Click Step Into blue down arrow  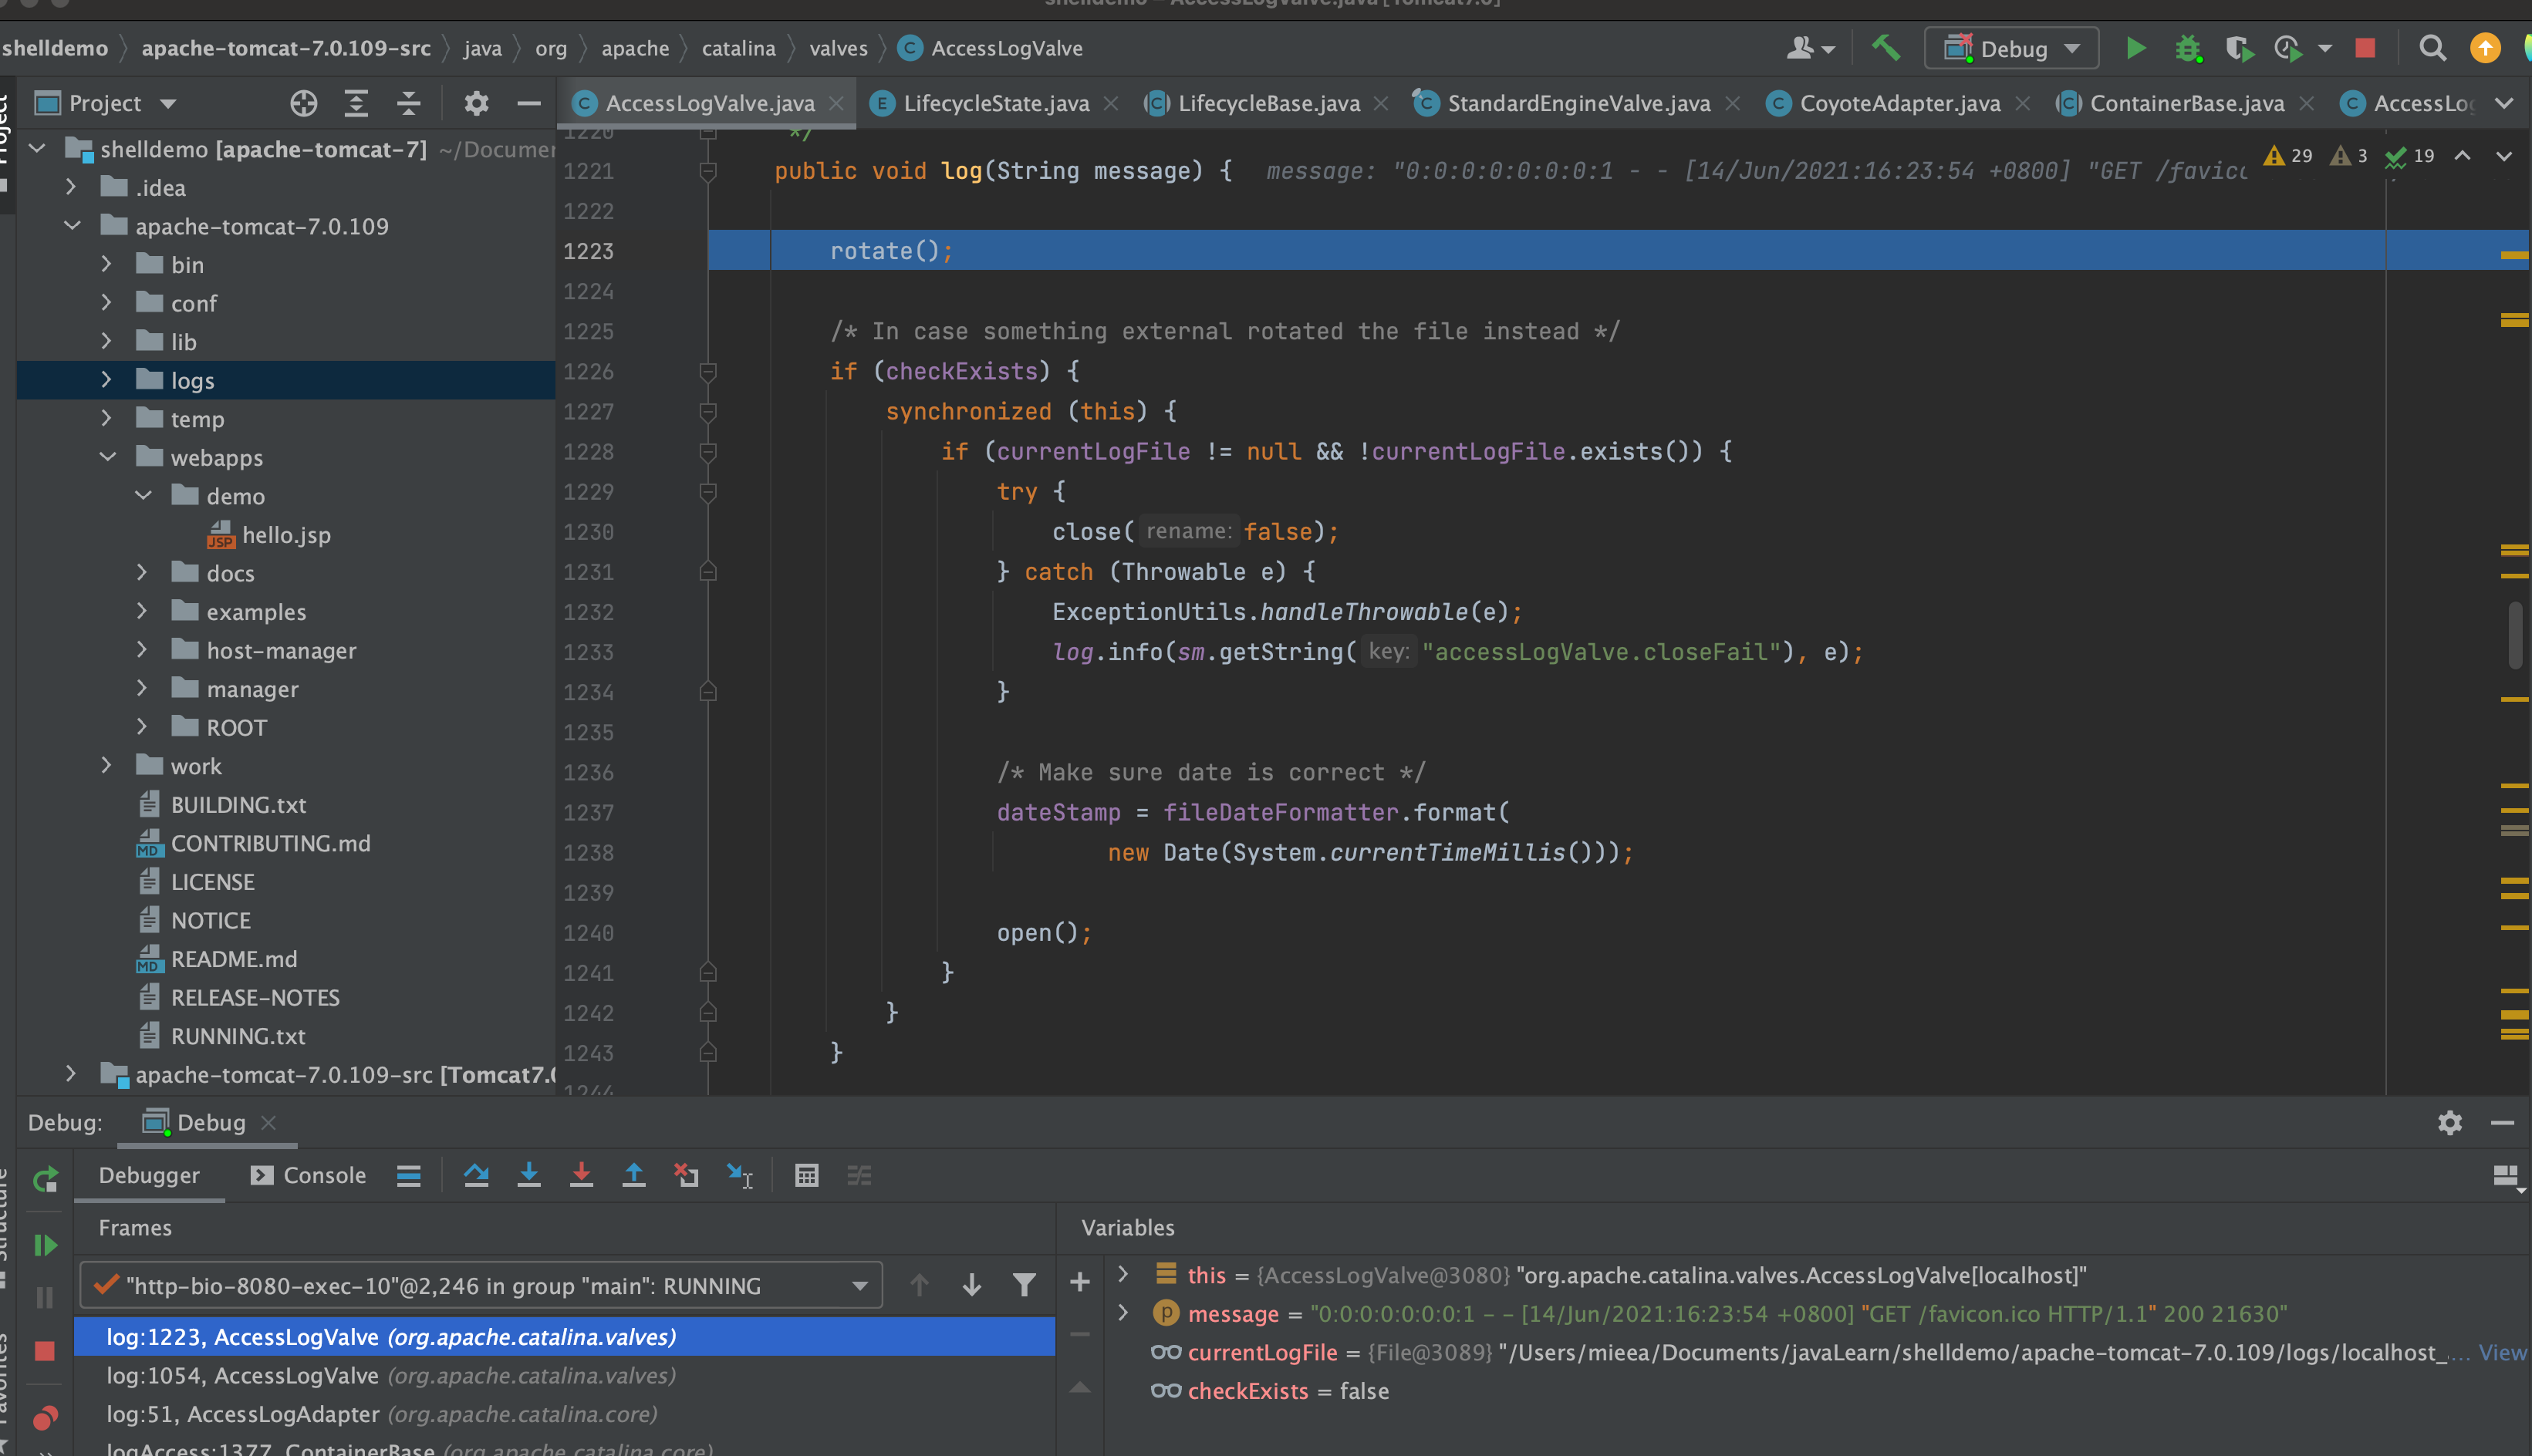point(529,1175)
